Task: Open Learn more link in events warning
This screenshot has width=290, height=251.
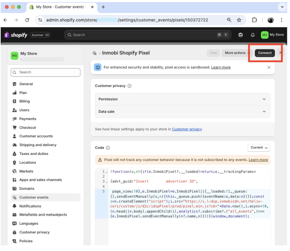Action: click(258, 160)
